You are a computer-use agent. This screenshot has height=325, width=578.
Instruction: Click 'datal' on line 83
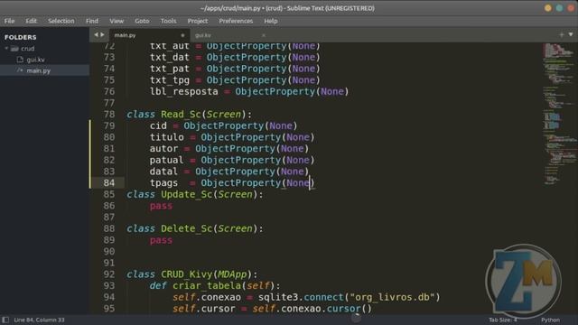[x=163, y=172]
